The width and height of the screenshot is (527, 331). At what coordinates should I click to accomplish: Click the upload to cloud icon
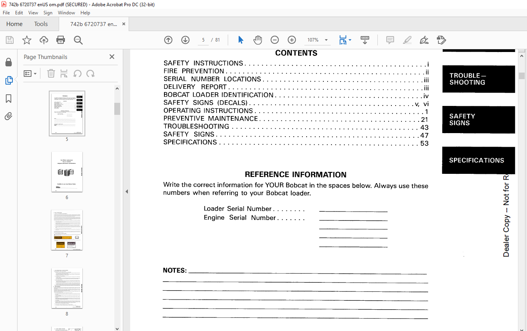[x=44, y=40]
